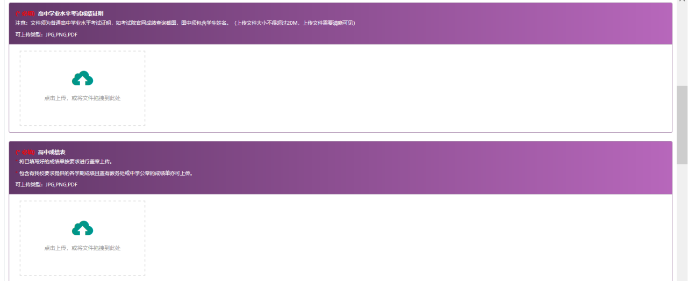Click 可上传类型 JPG,PNG,PDF in 高中成绩表 header

click(46, 185)
